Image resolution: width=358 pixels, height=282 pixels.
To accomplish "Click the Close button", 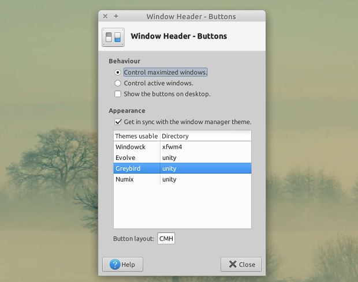I will pos(241,265).
